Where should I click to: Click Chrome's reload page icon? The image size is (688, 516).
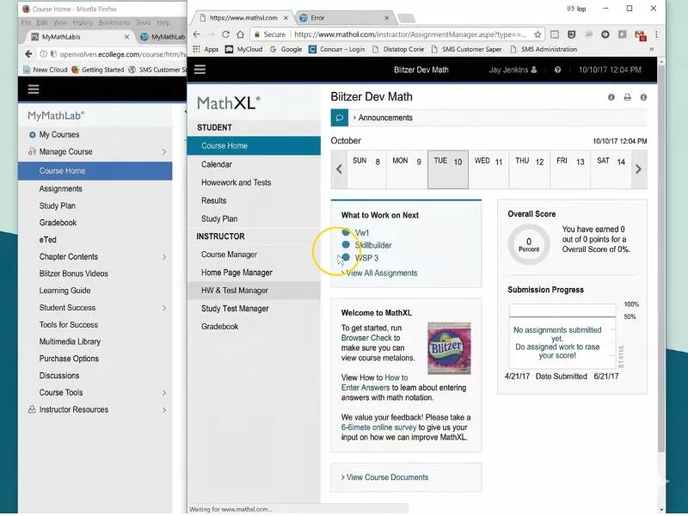tap(225, 34)
